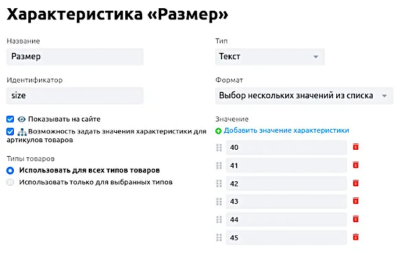The width and height of the screenshot is (401, 253).
Task: Click the trash icon next to value 41
Action: pos(356,166)
